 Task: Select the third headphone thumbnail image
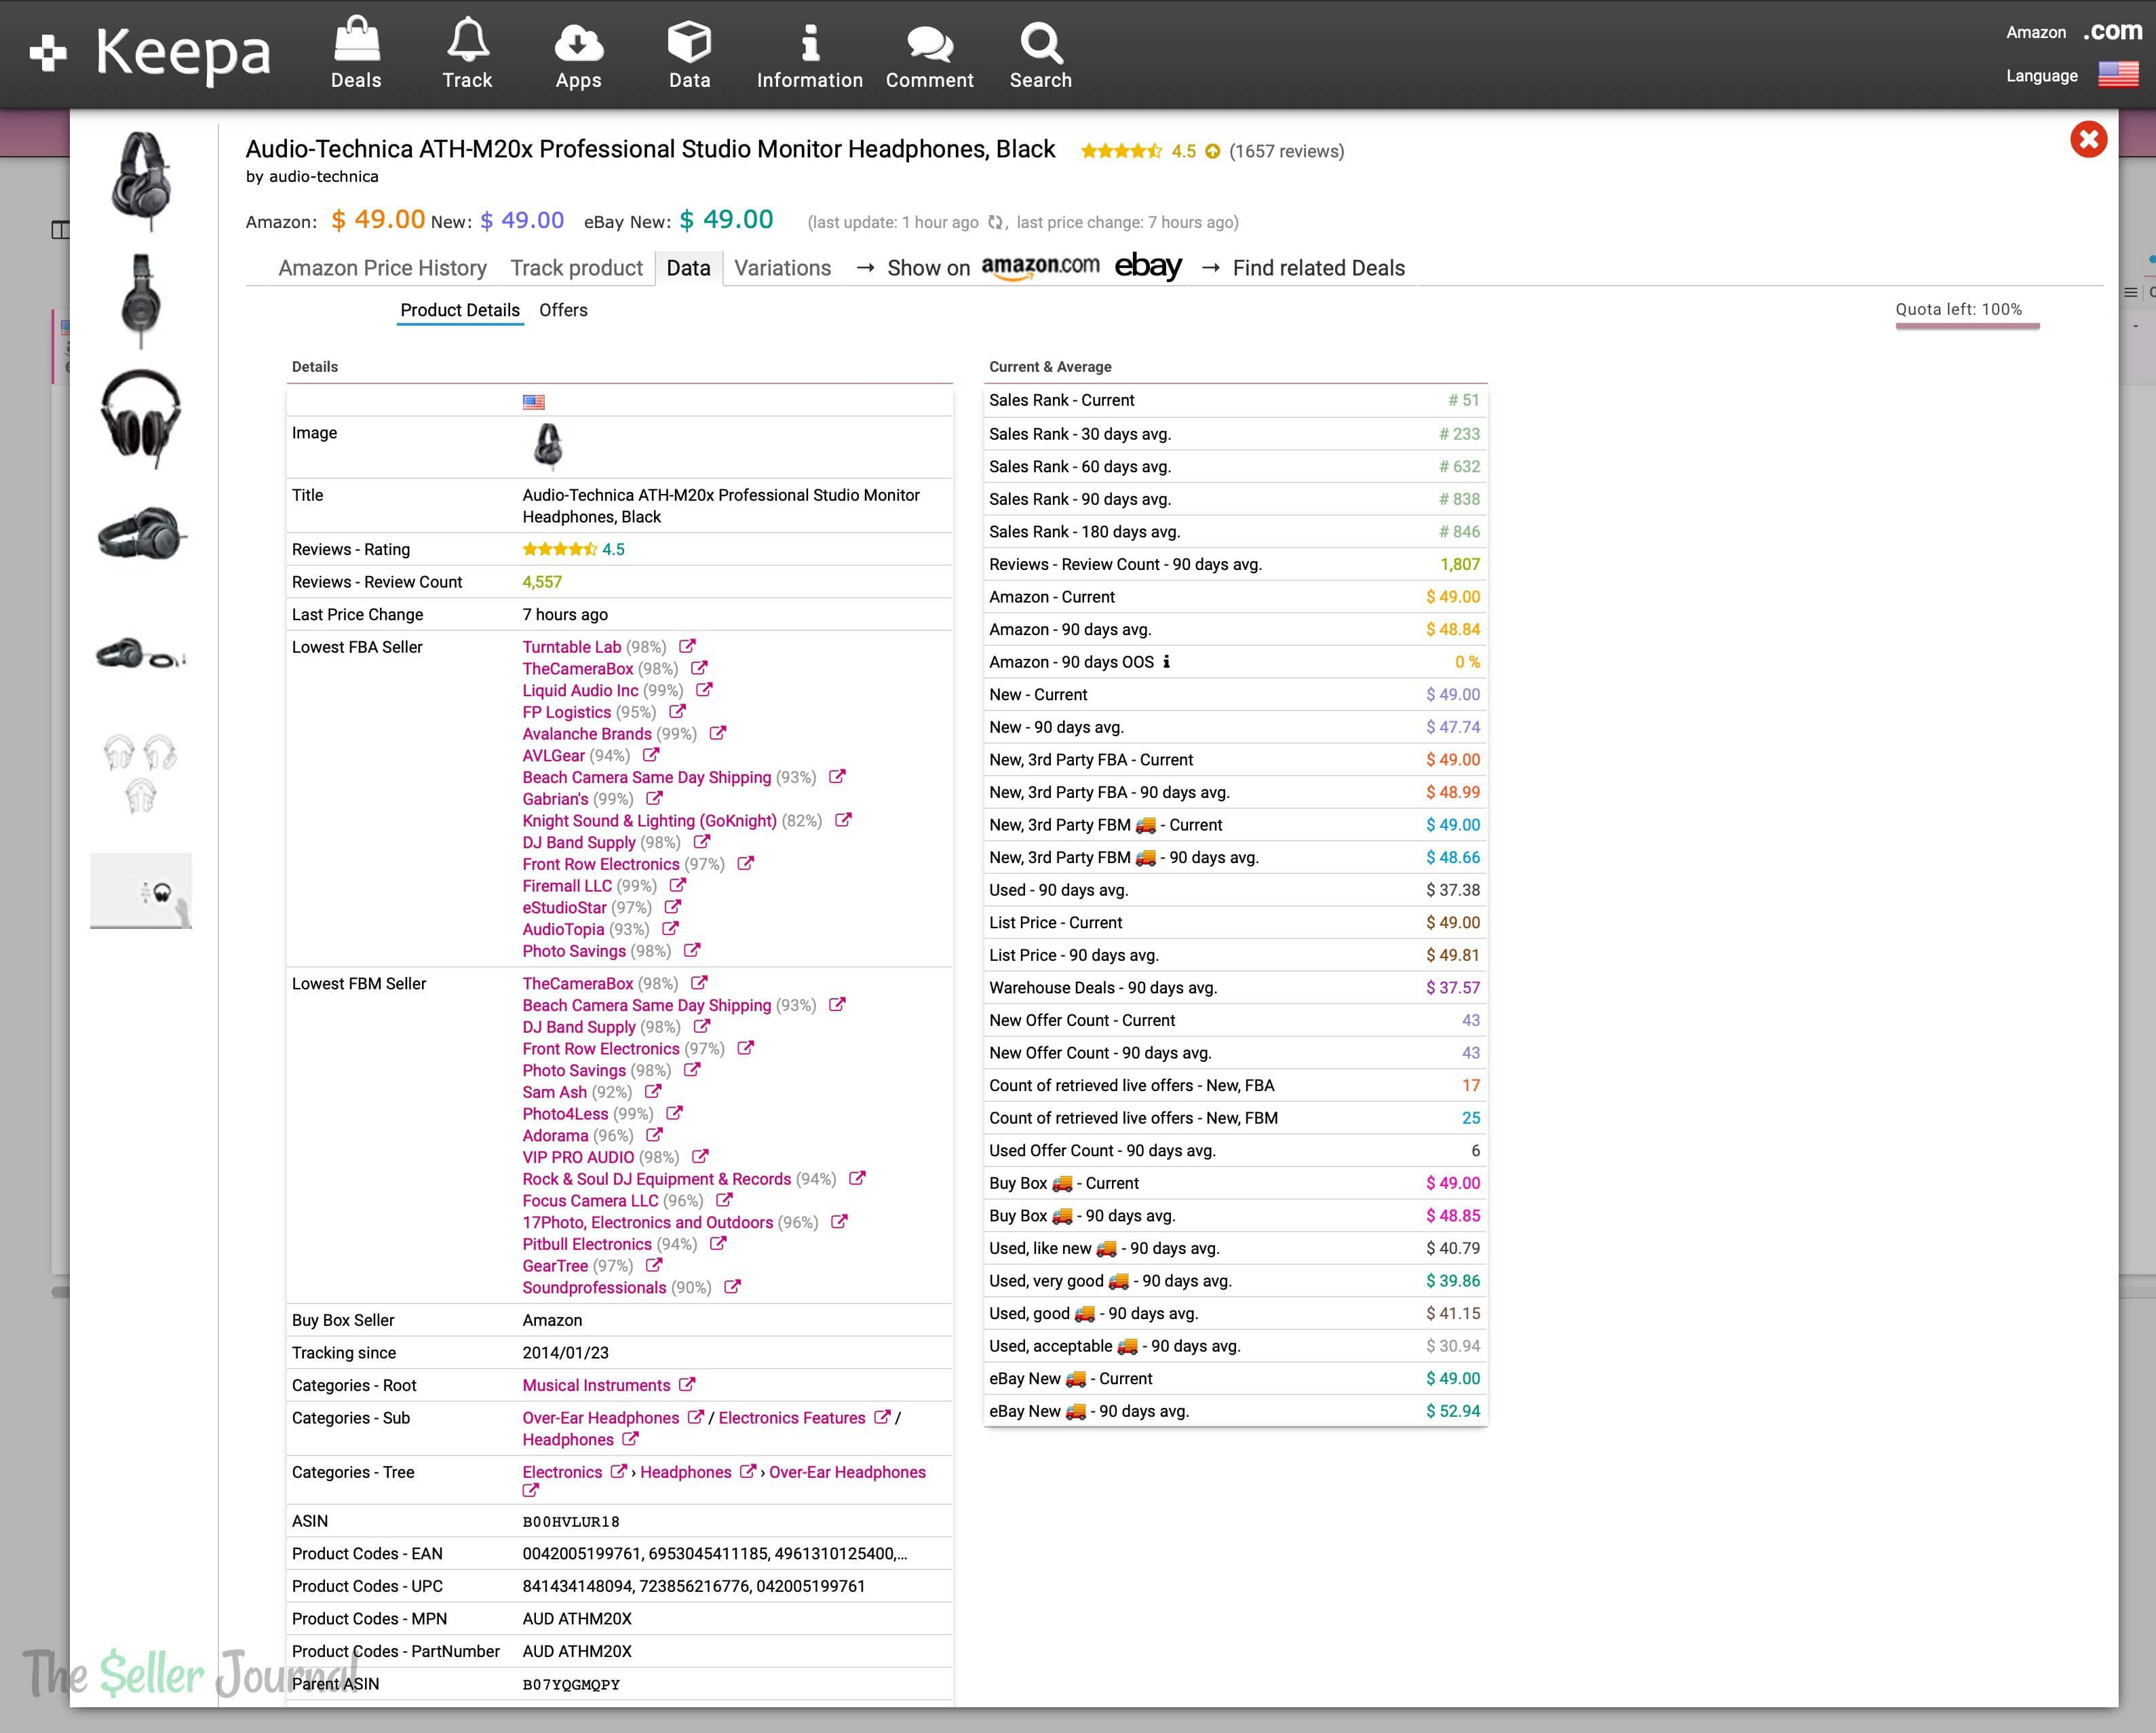pos(141,418)
